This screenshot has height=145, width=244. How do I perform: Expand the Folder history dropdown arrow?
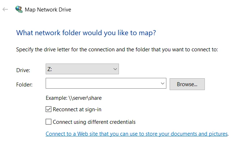coord(163,84)
